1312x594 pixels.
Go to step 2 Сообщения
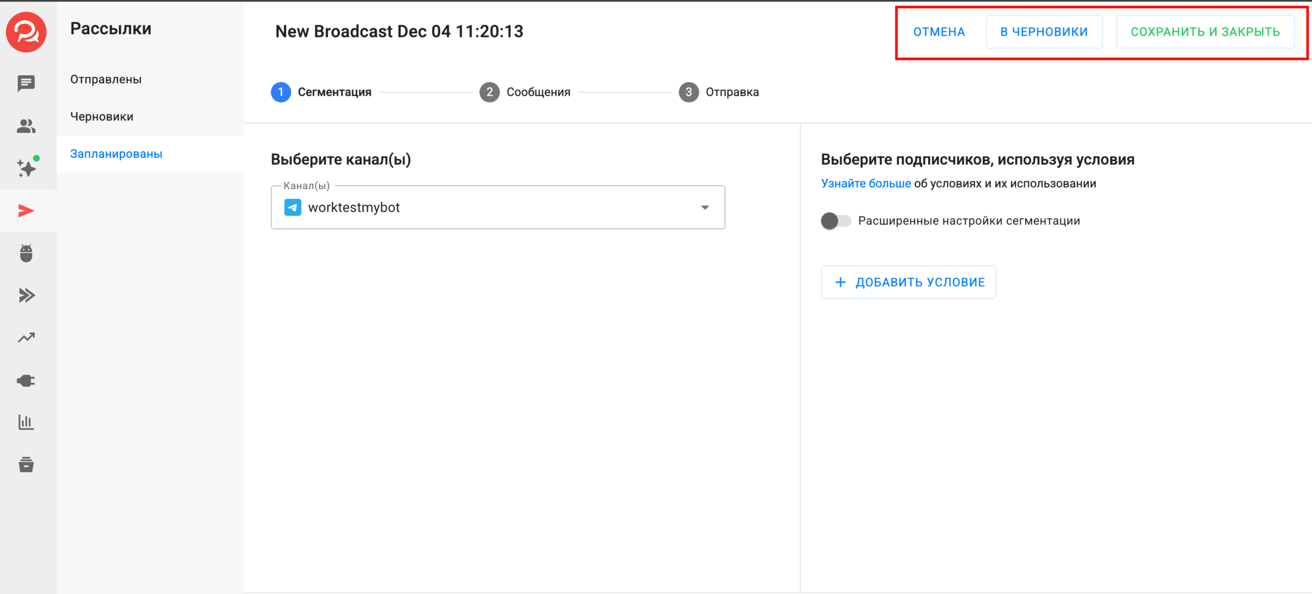pos(525,92)
